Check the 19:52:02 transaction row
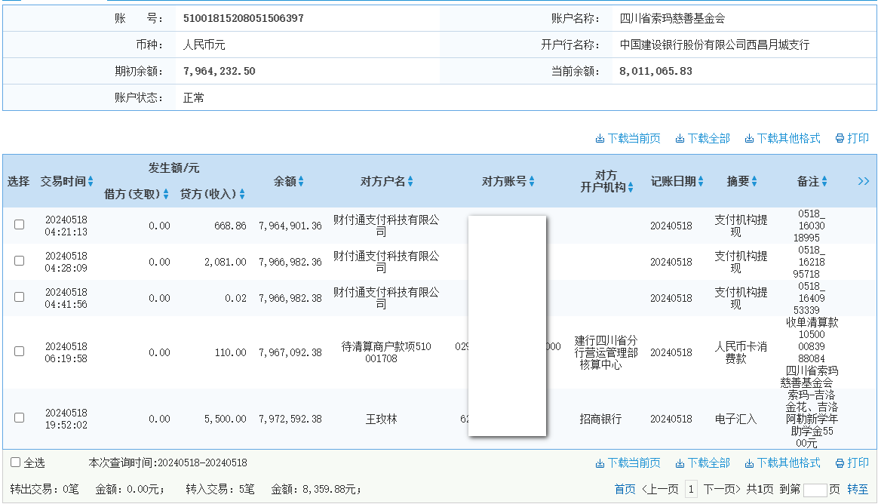Viewport: 878px width, 504px height. (x=19, y=418)
